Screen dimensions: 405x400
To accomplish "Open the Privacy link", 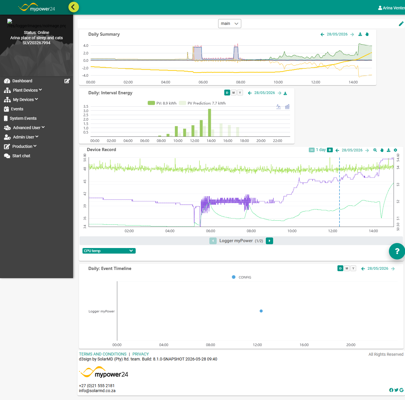I will (x=141, y=354).
